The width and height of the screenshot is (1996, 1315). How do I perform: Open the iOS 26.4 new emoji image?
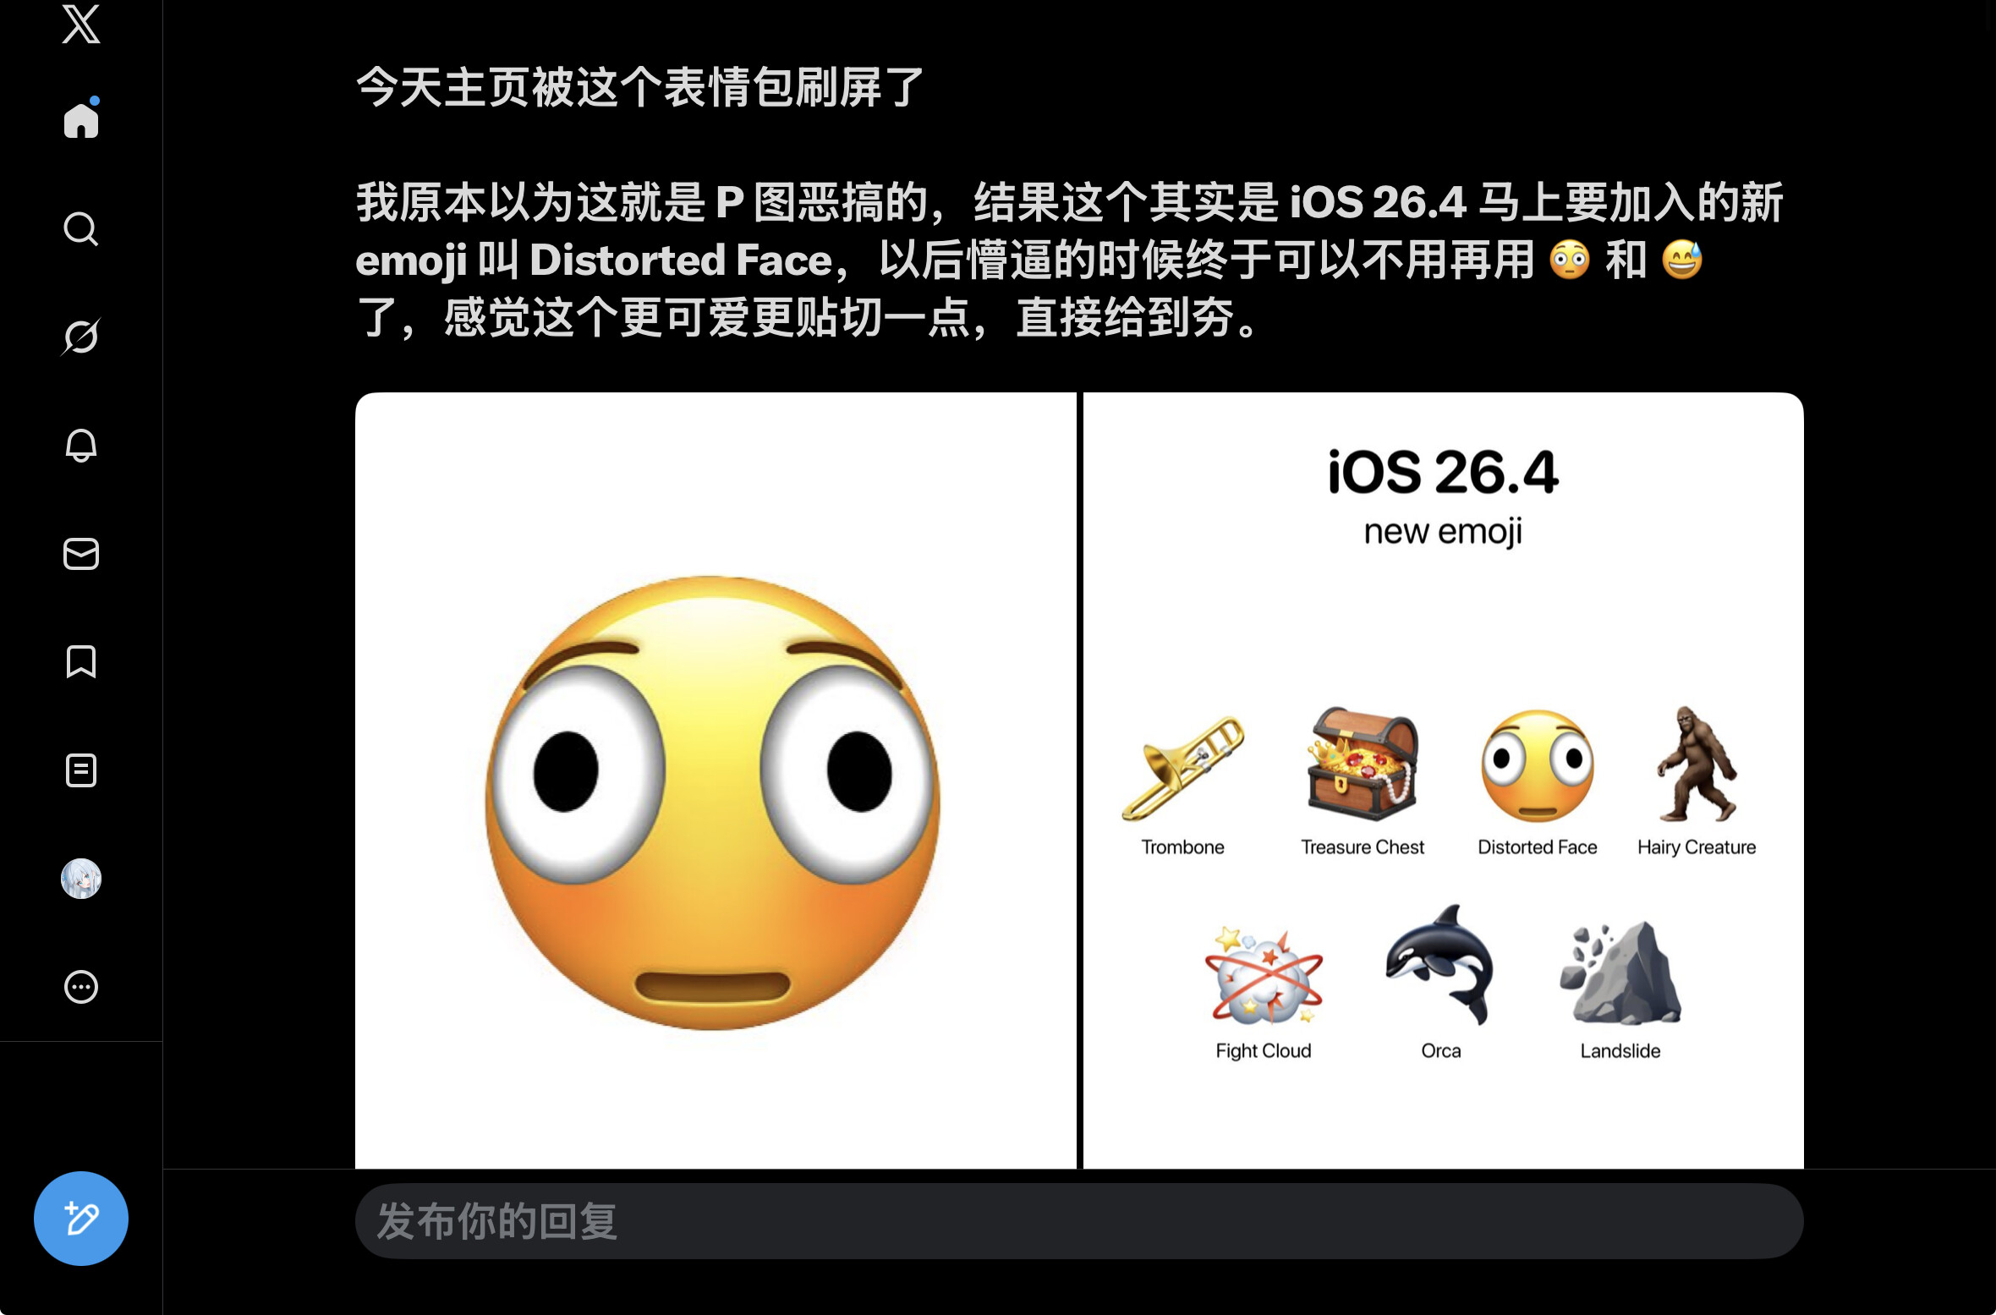[x=1444, y=781]
